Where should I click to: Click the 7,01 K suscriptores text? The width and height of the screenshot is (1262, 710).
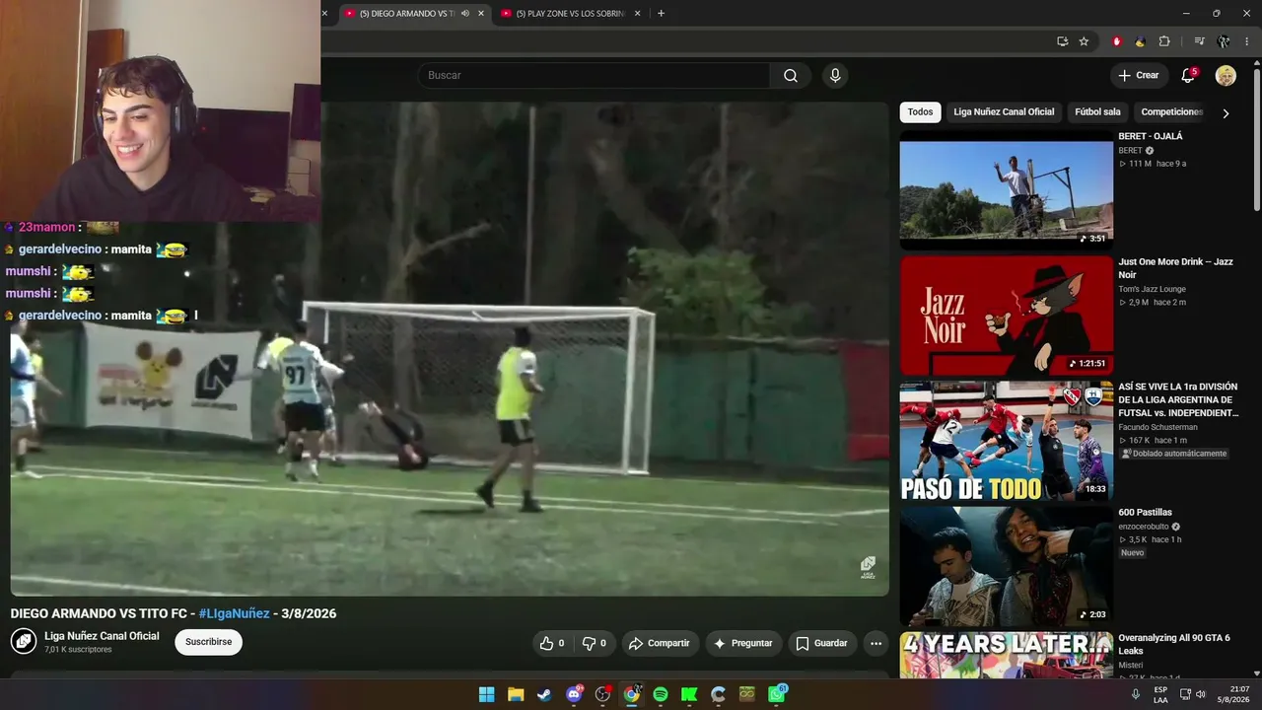click(x=78, y=650)
